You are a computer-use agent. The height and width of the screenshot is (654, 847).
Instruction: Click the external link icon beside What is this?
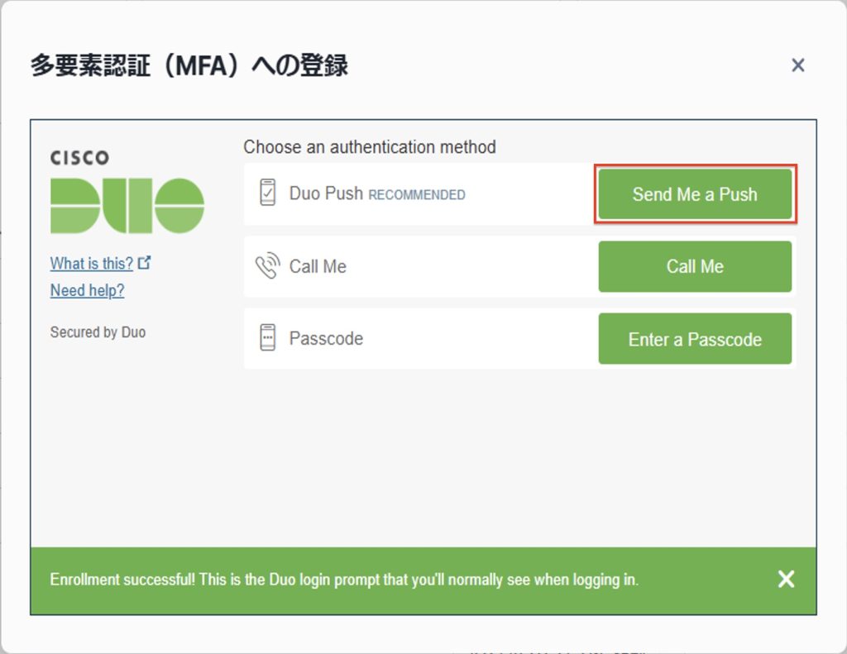tap(145, 263)
